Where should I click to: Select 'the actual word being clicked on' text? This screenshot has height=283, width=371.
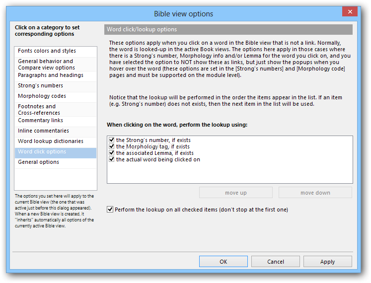[x=158, y=159]
